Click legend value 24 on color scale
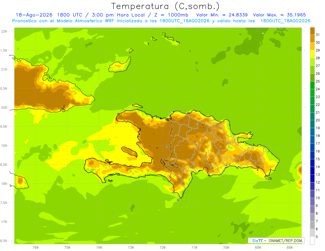Image resolution: width=325 pixels, height=251 pixels. (318, 89)
